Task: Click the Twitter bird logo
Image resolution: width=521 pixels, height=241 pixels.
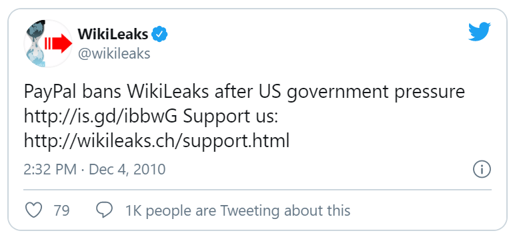Action: (480, 31)
